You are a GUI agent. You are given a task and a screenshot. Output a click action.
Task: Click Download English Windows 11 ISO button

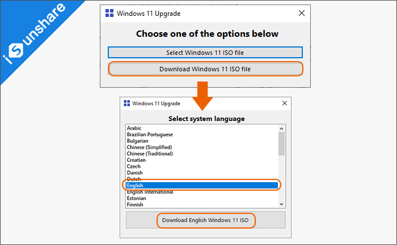click(205, 220)
